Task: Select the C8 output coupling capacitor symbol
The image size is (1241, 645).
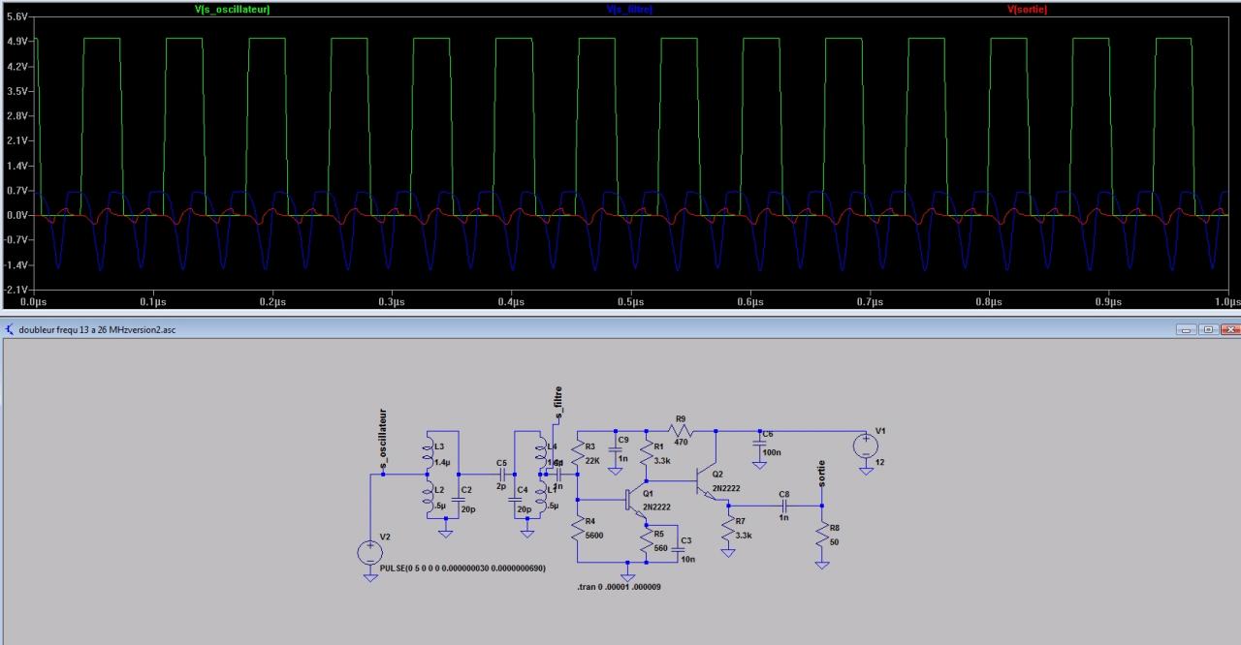Action: [x=784, y=506]
